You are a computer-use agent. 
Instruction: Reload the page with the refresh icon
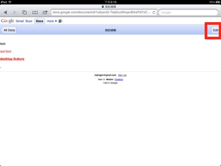pos(154,12)
